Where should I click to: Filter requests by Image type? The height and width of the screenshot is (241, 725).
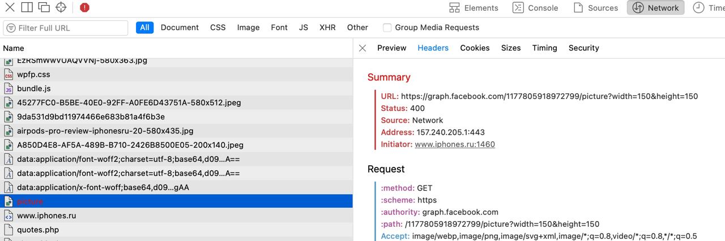(248, 28)
